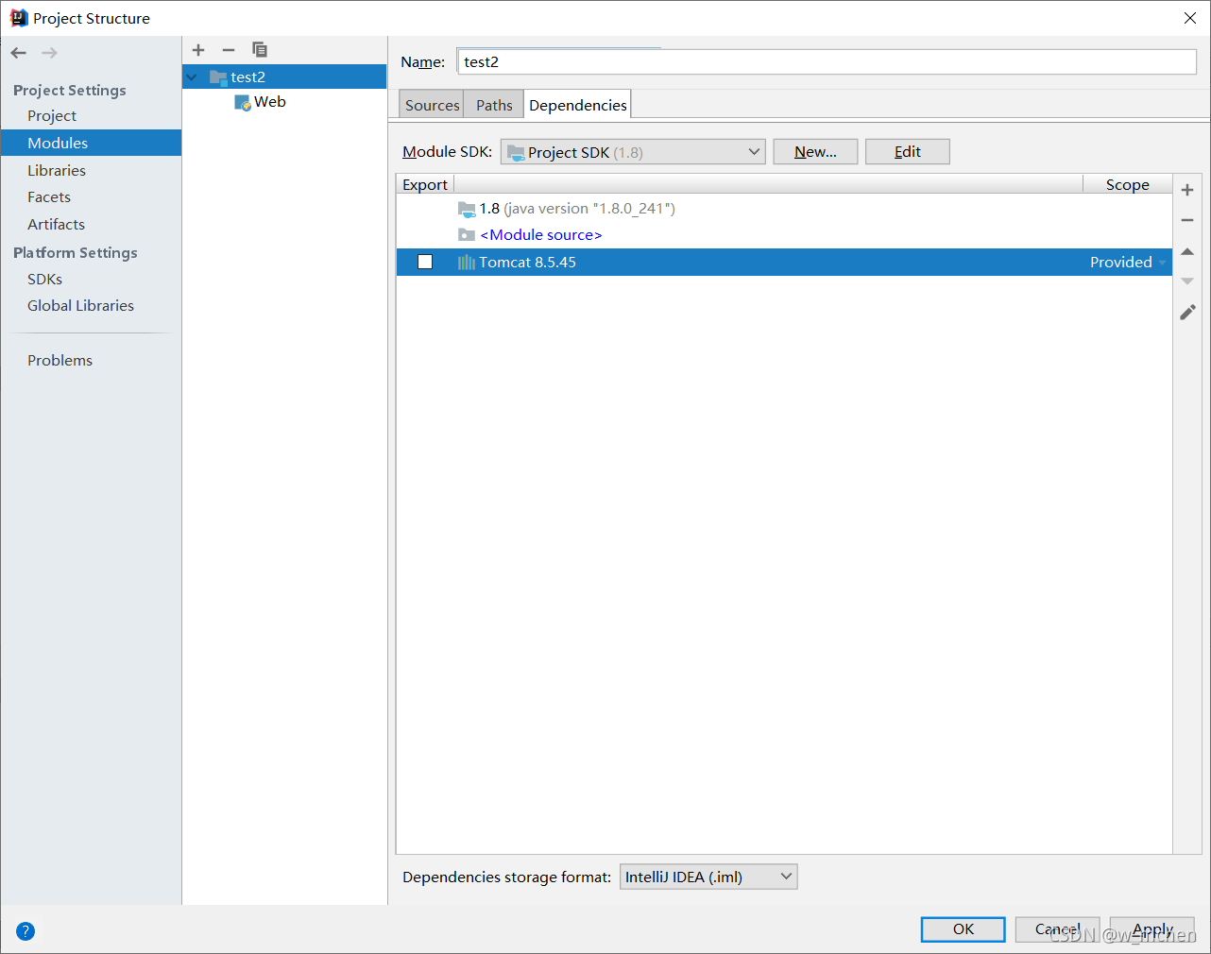The height and width of the screenshot is (954, 1211).
Task: Open Libraries in the sidebar
Action: click(57, 171)
